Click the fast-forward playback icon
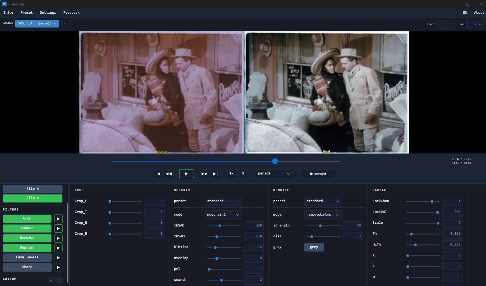 tap(204, 174)
